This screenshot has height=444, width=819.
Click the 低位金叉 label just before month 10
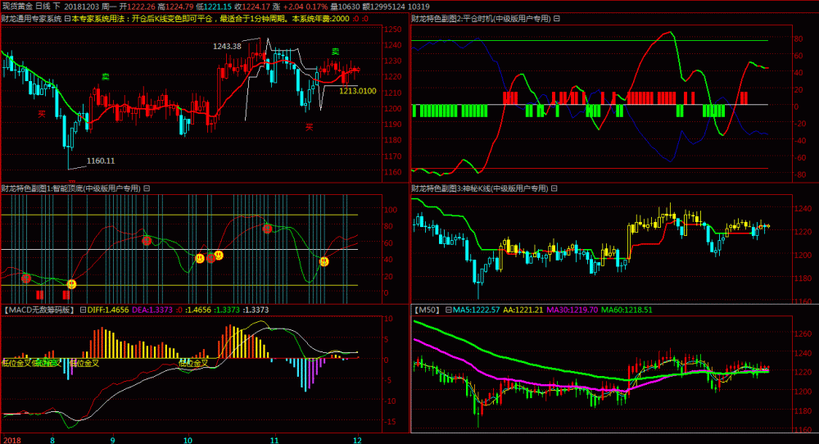[193, 363]
